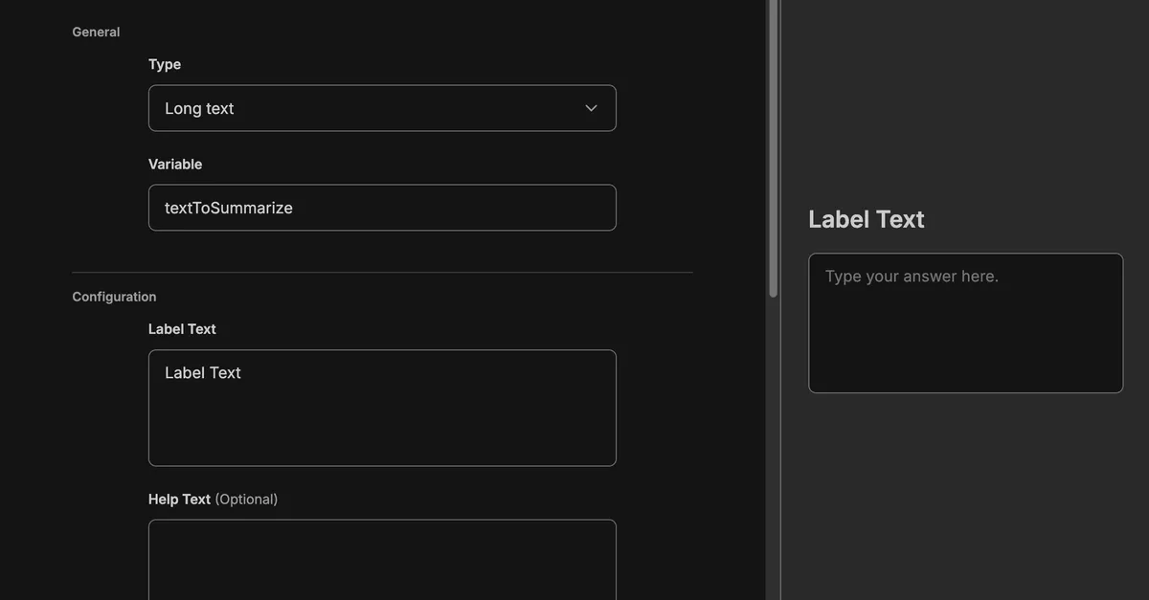Click the settings panel scrollbar thumb

(773, 144)
